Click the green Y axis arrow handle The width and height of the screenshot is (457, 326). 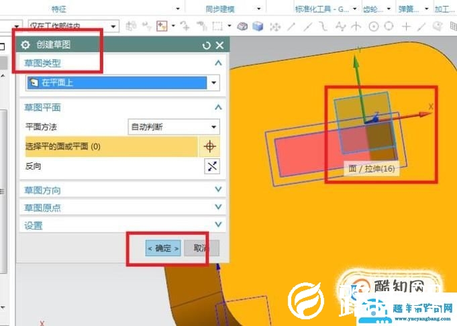coord(356,62)
